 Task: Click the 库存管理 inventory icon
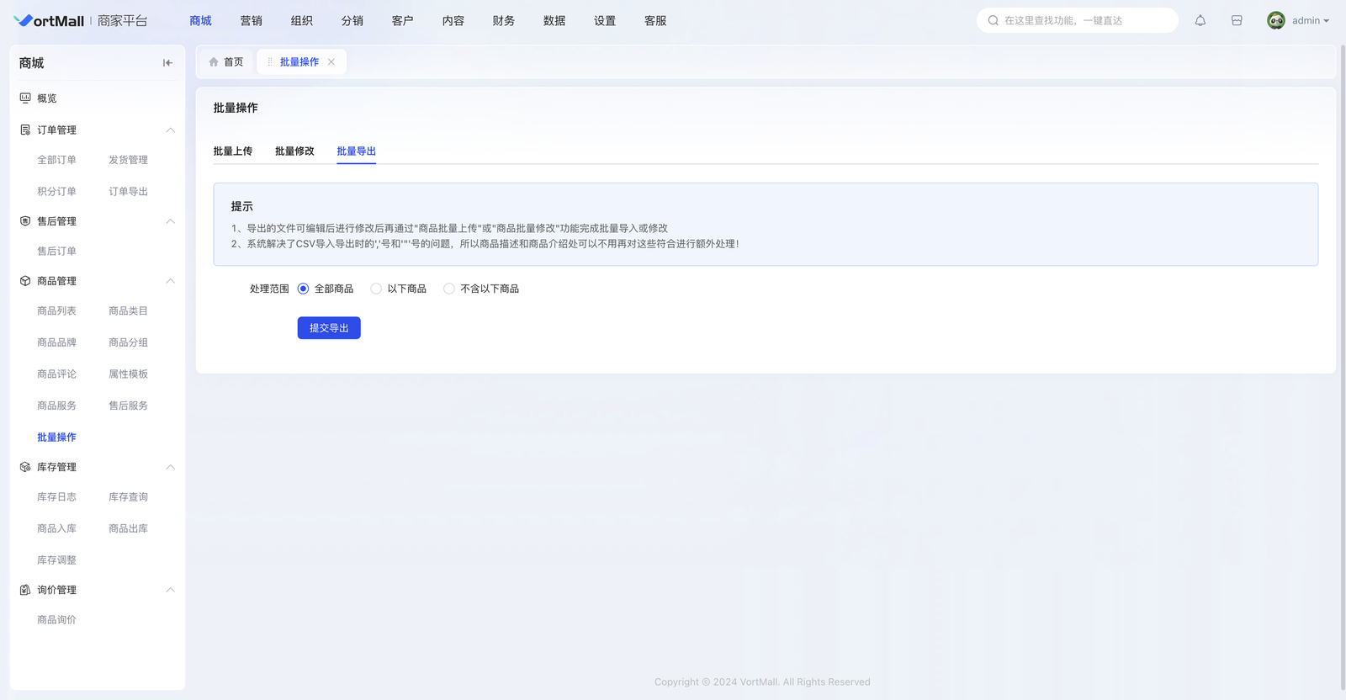click(25, 467)
